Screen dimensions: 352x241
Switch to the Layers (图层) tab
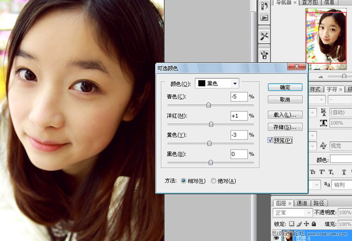pos(281,203)
